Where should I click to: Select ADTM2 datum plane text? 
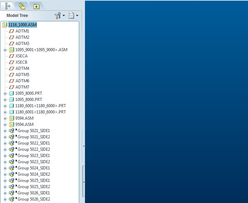(x=22, y=37)
